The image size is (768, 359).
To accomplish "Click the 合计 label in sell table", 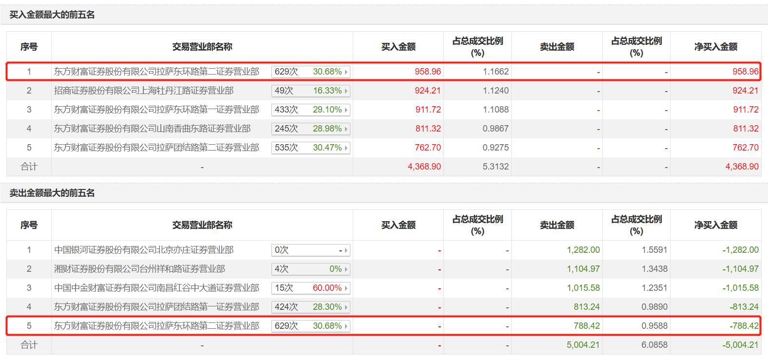I will pos(29,345).
